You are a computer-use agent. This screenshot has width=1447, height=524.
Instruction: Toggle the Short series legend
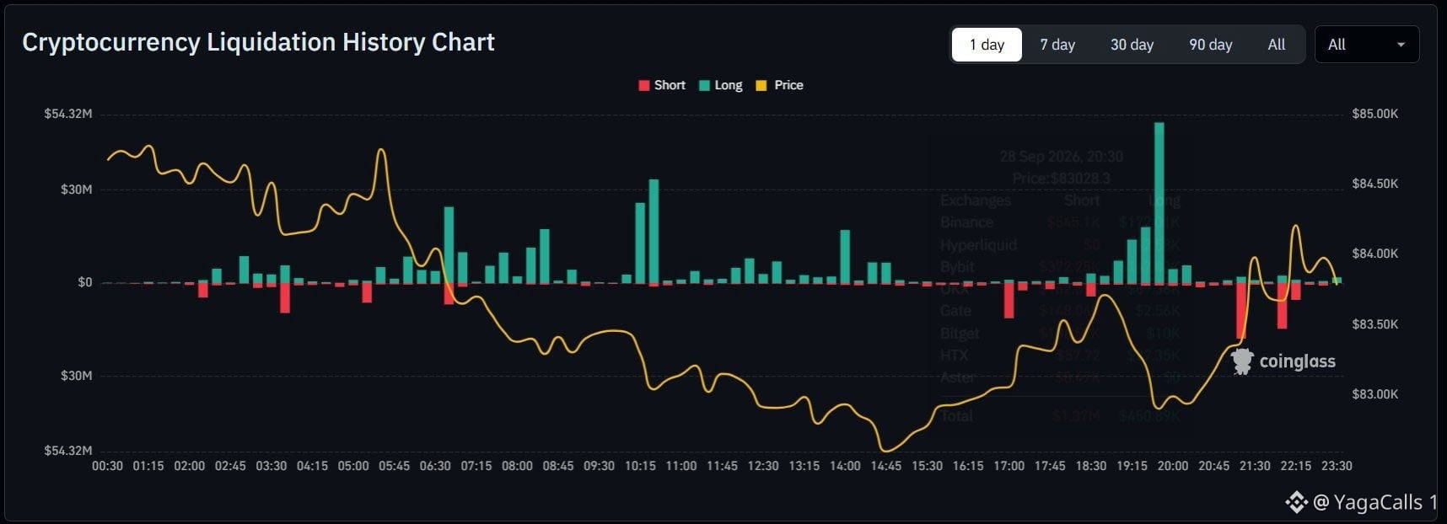click(662, 85)
